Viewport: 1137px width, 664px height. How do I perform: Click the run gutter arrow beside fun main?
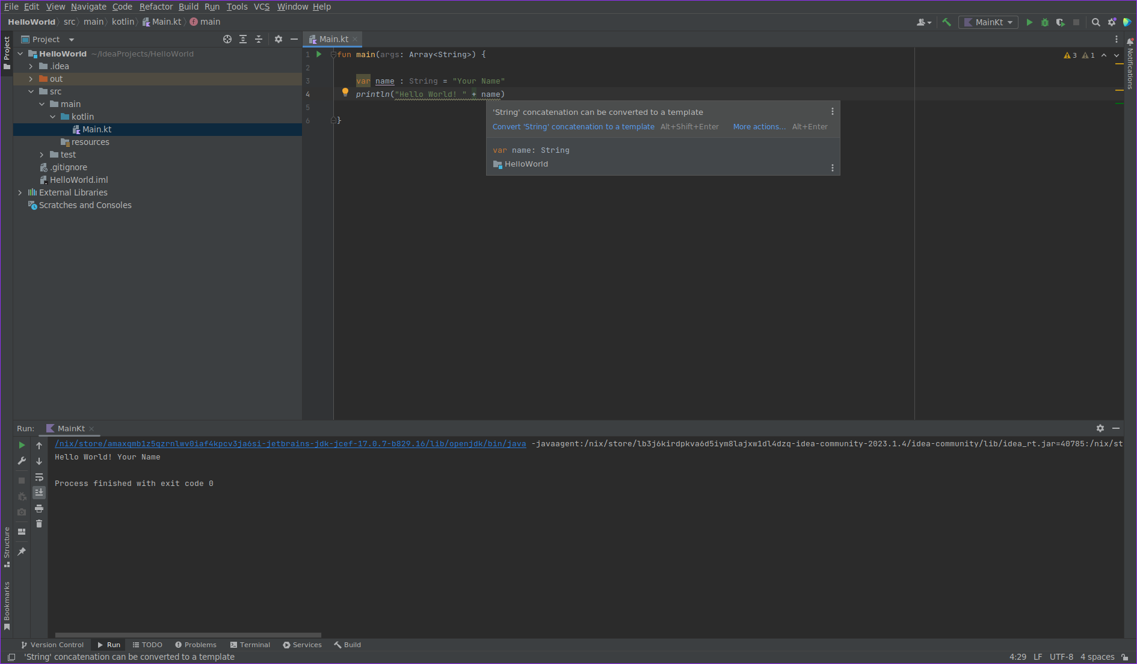(x=319, y=54)
